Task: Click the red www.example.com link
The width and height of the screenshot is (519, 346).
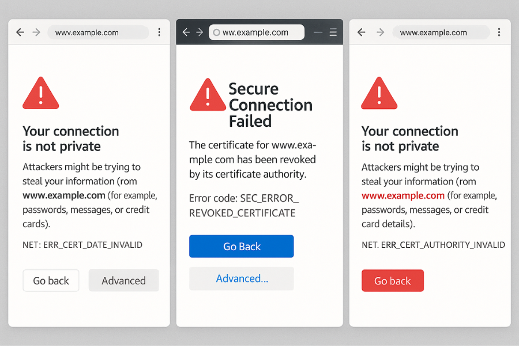Action: (x=403, y=195)
